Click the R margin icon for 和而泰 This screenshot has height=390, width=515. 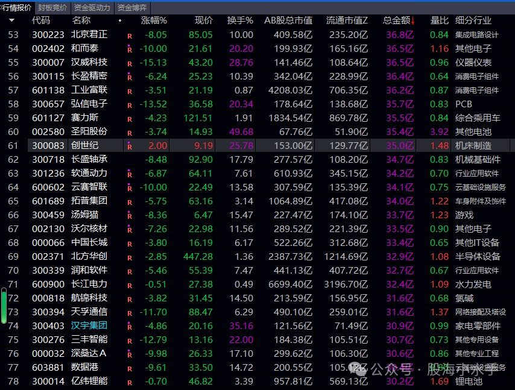coord(130,49)
